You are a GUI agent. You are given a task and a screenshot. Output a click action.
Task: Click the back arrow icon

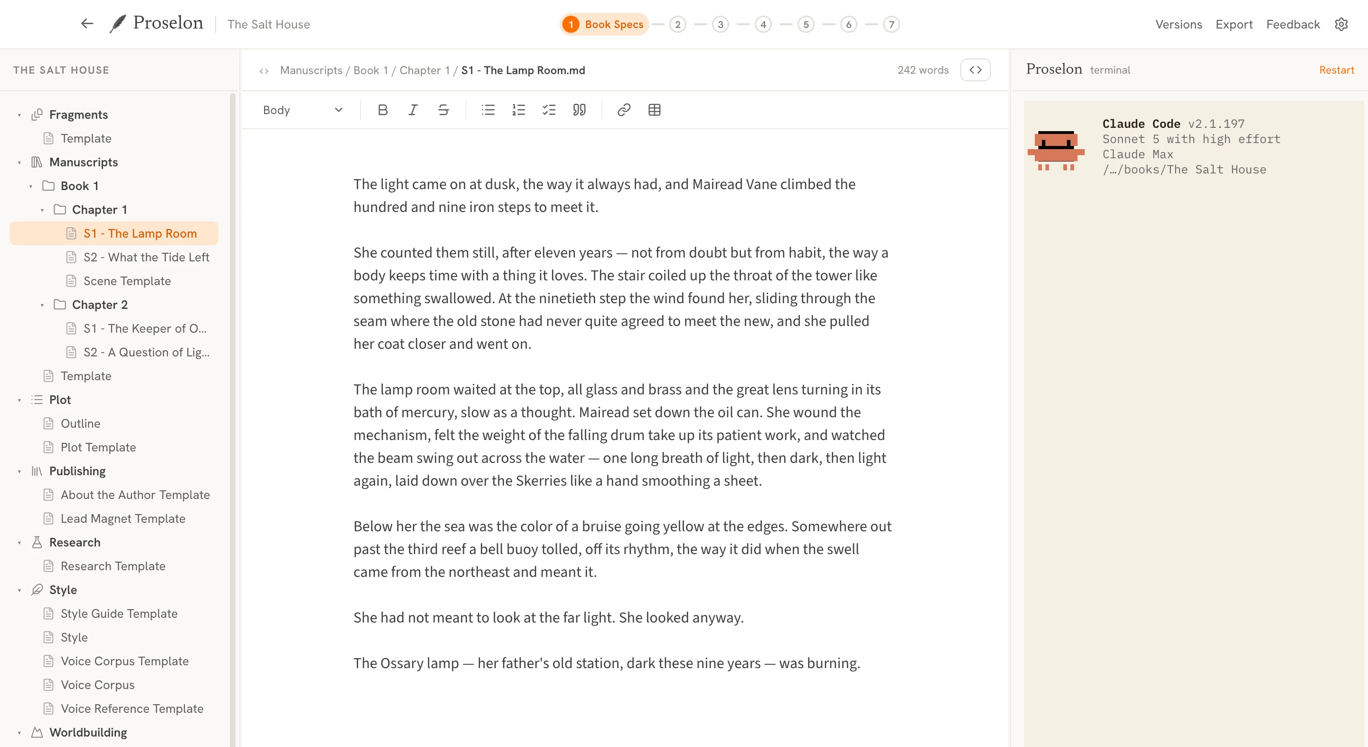coord(87,23)
